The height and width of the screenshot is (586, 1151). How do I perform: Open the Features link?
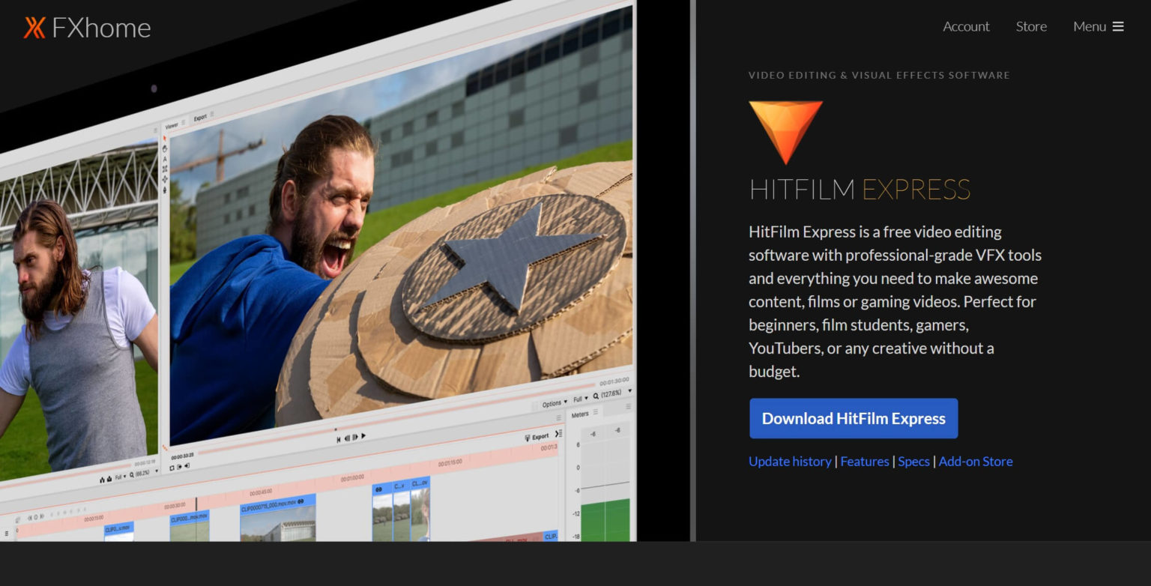[865, 462]
